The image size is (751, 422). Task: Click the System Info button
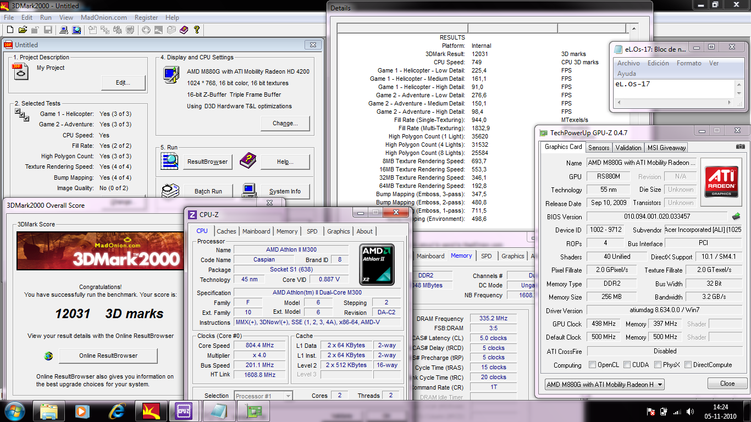[x=285, y=191]
